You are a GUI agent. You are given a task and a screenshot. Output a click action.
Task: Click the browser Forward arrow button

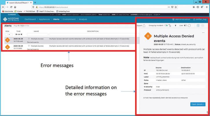pos(7,7)
